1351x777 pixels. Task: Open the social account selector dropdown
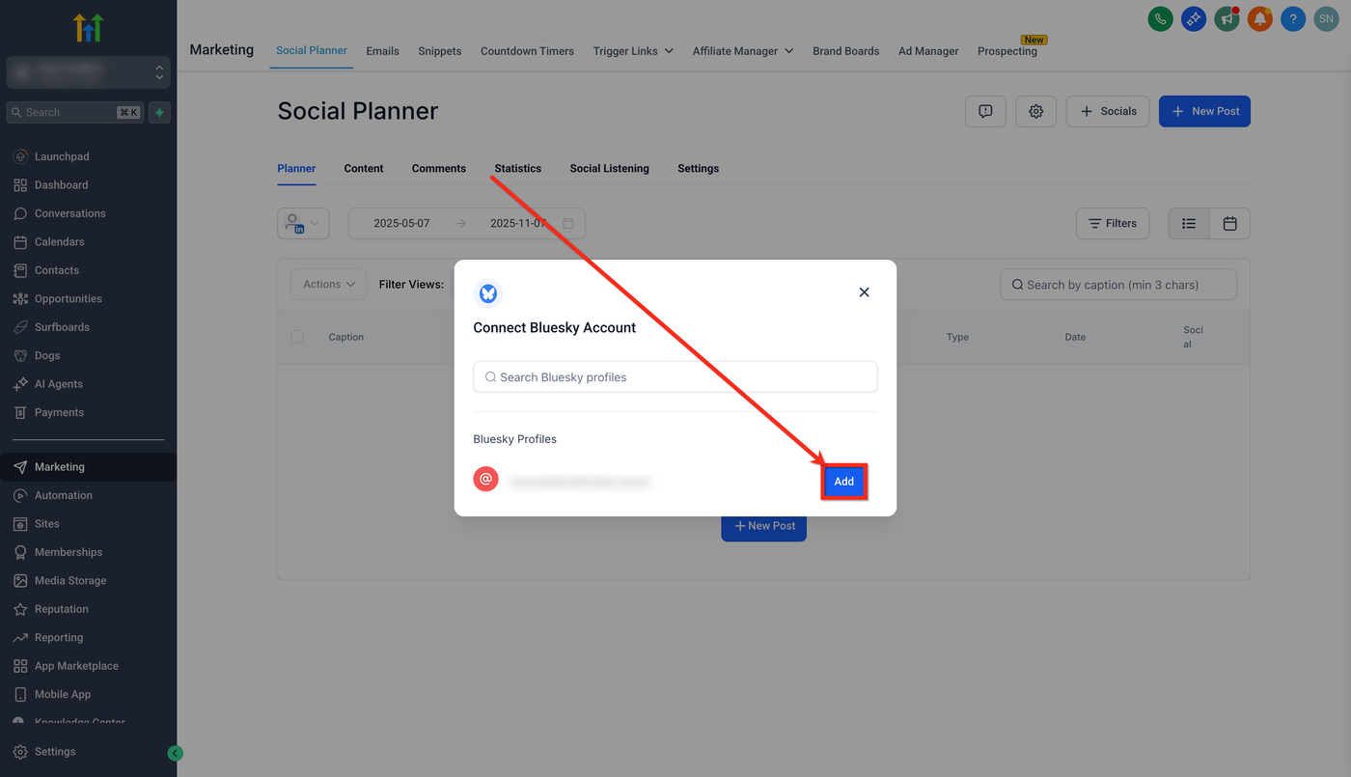(x=303, y=223)
